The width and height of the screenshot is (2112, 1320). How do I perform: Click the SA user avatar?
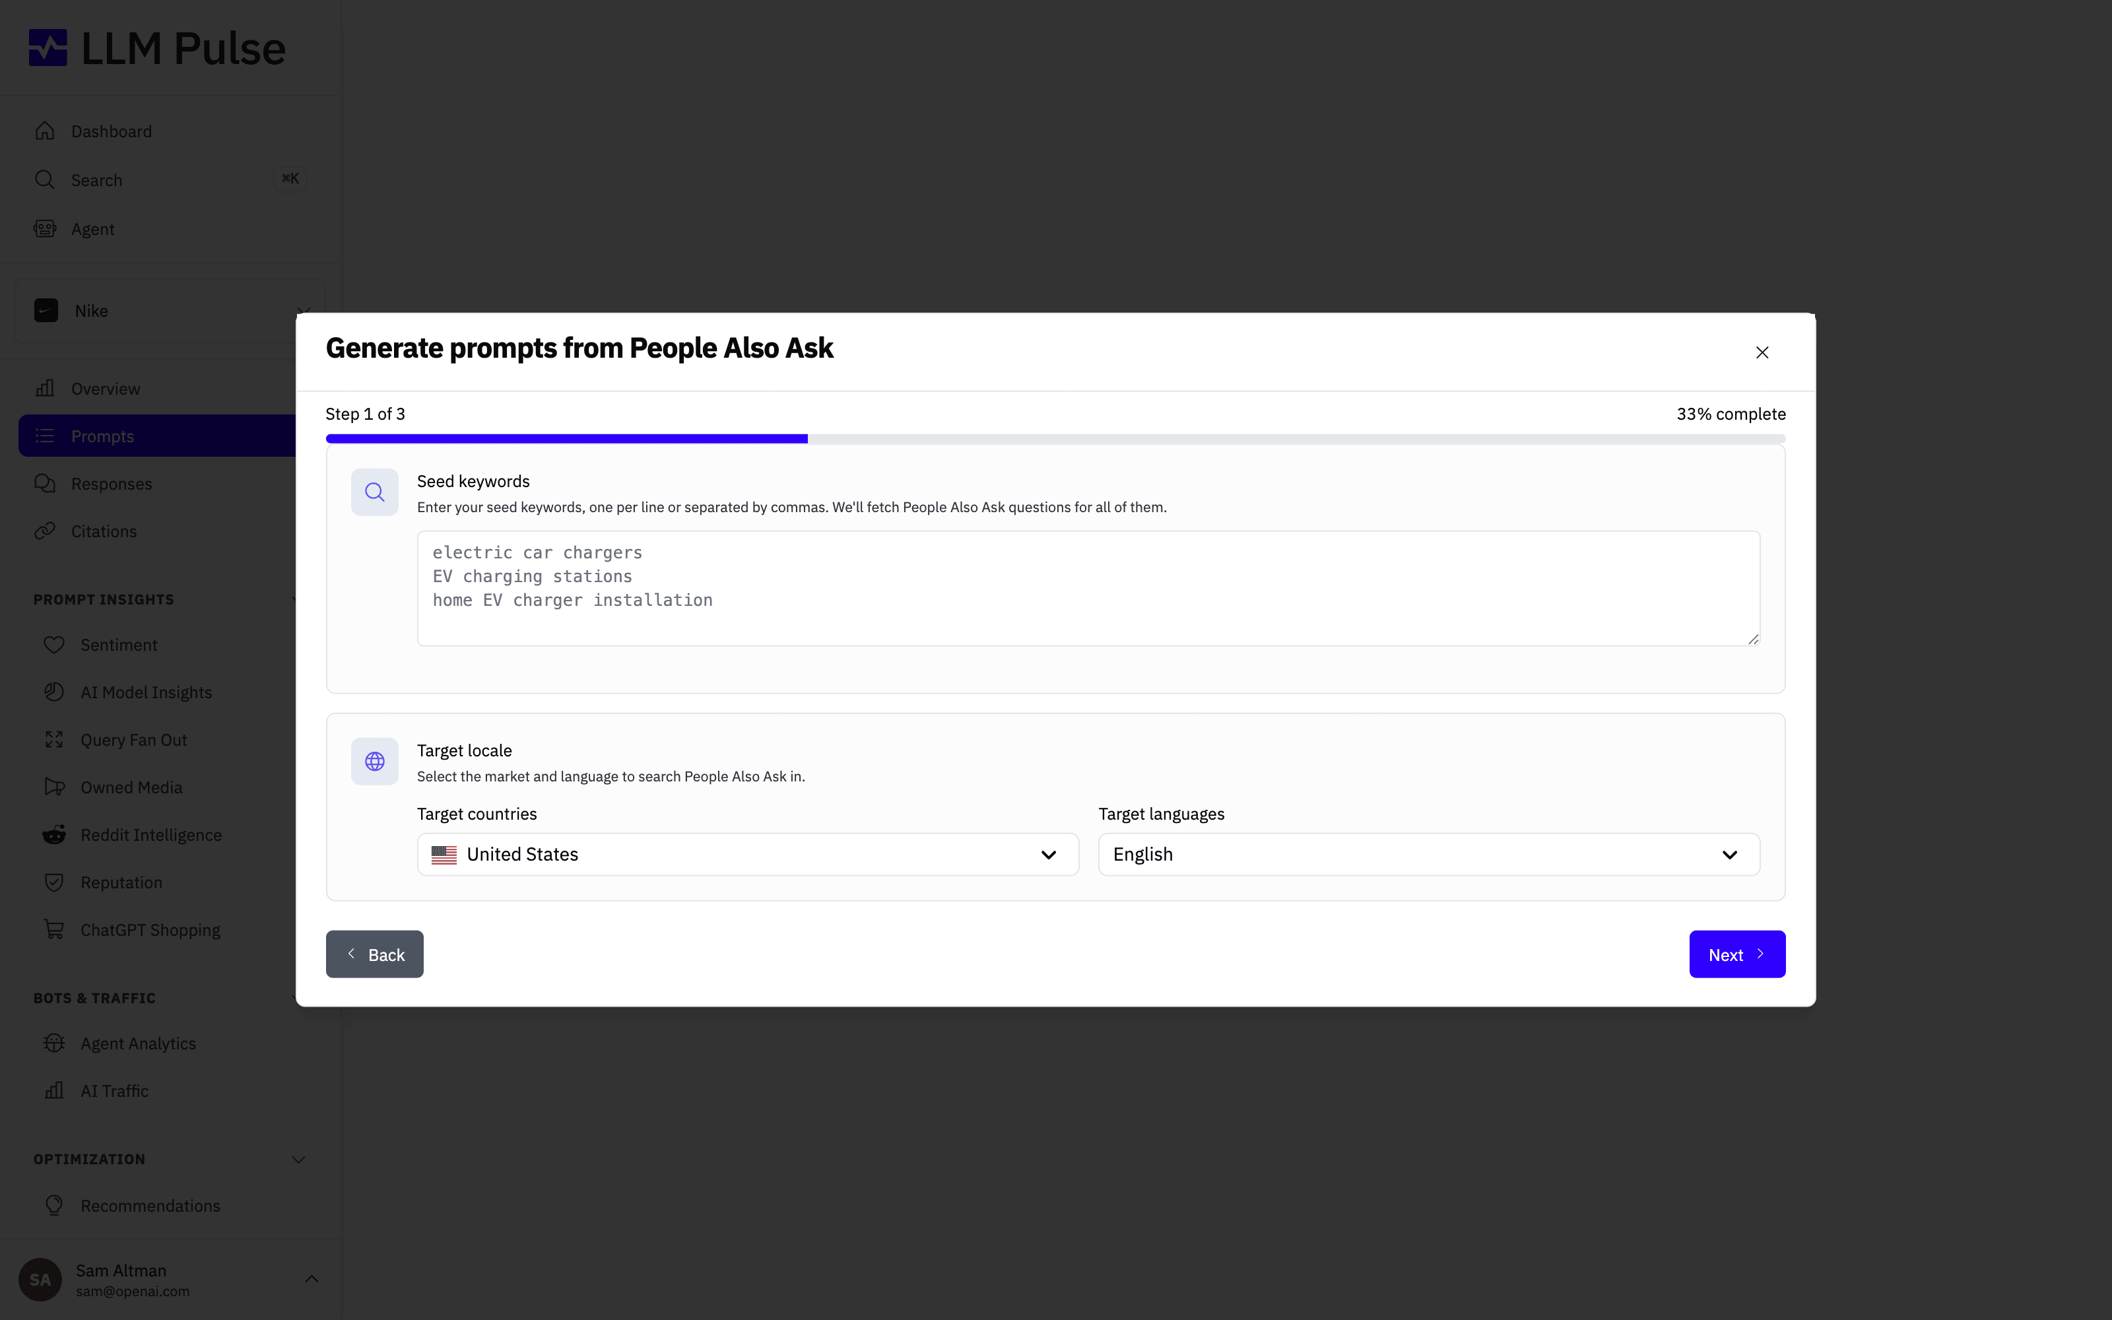click(40, 1280)
